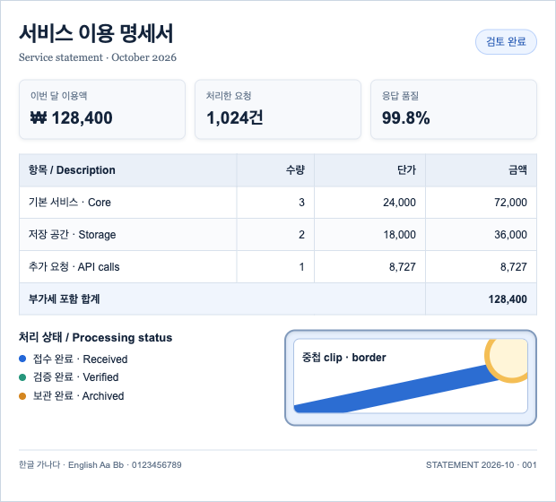Click the 8,727 unit price in 단가 column
Screen dimensions: 556x502
[403, 267]
